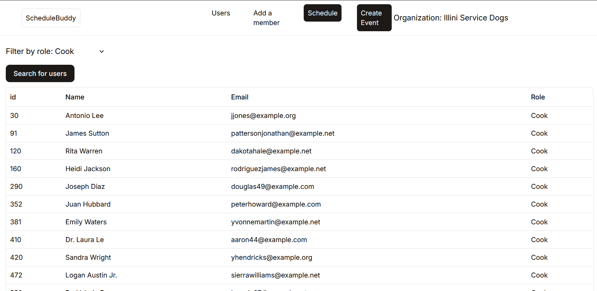Open the Create Event form
597x291 pixels.
(x=374, y=18)
